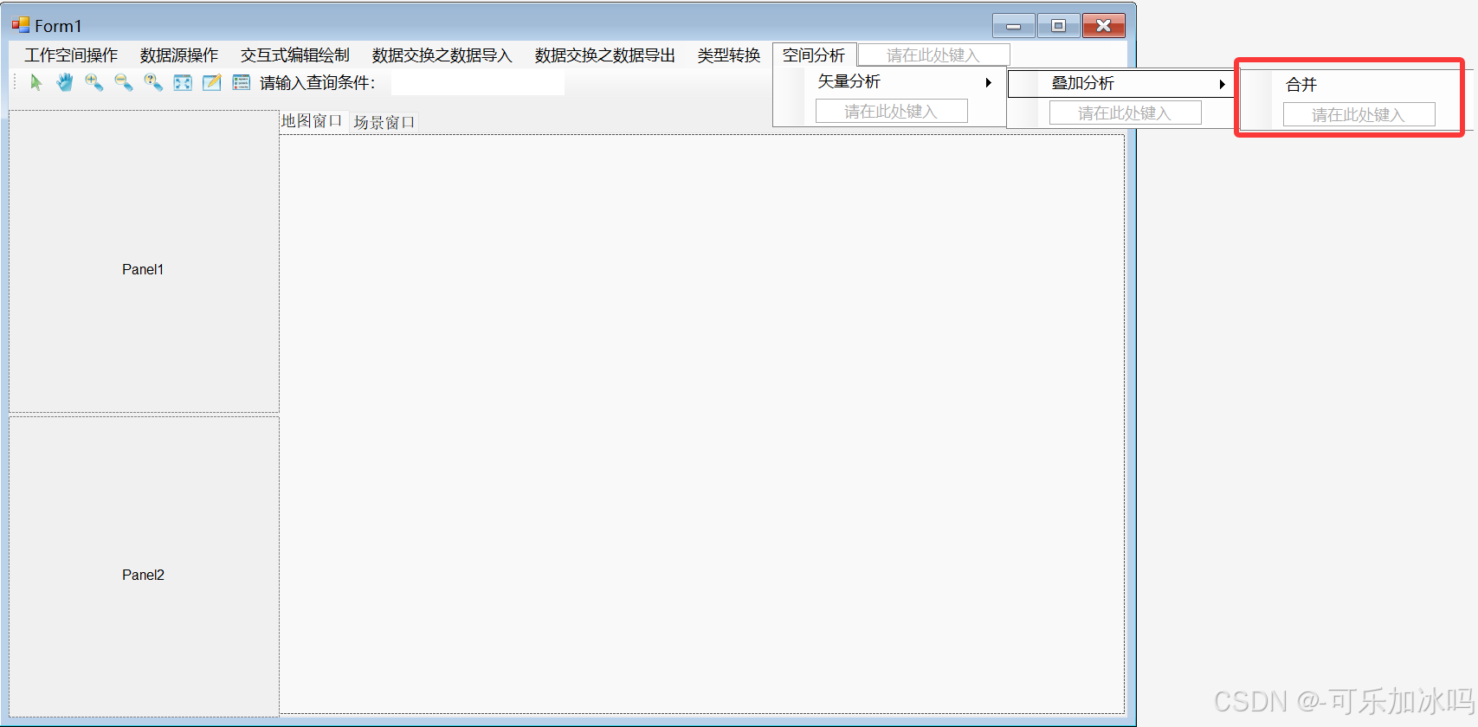Image resolution: width=1478 pixels, height=727 pixels.
Task: Select the question mark query magnifier tool
Action: click(153, 82)
